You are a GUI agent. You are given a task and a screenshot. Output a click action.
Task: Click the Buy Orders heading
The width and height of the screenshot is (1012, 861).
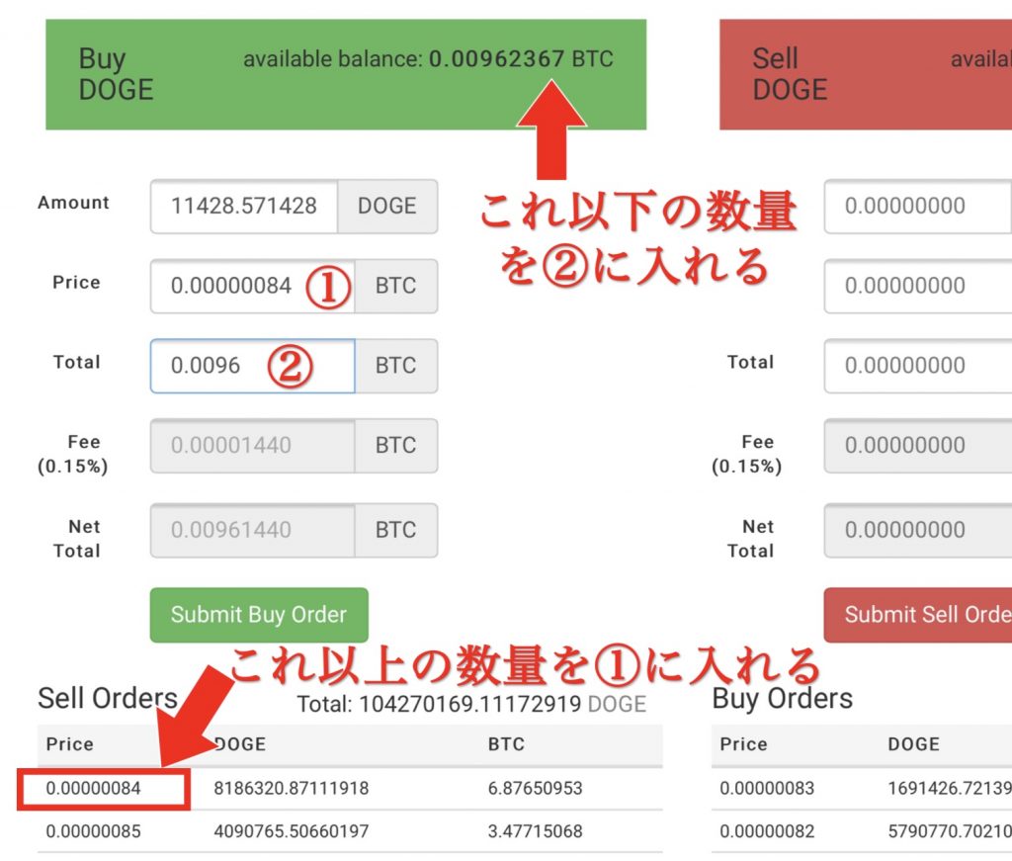coord(783,698)
